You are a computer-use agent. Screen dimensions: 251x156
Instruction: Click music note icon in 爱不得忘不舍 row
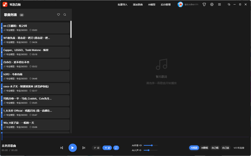coord(4,67)
